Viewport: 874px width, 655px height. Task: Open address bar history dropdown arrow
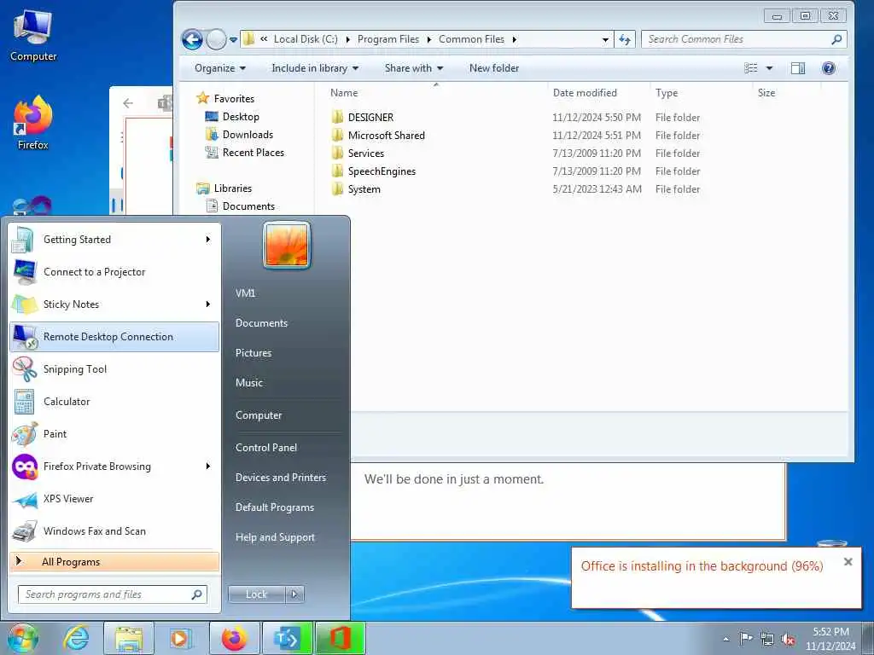pyautogui.click(x=605, y=39)
